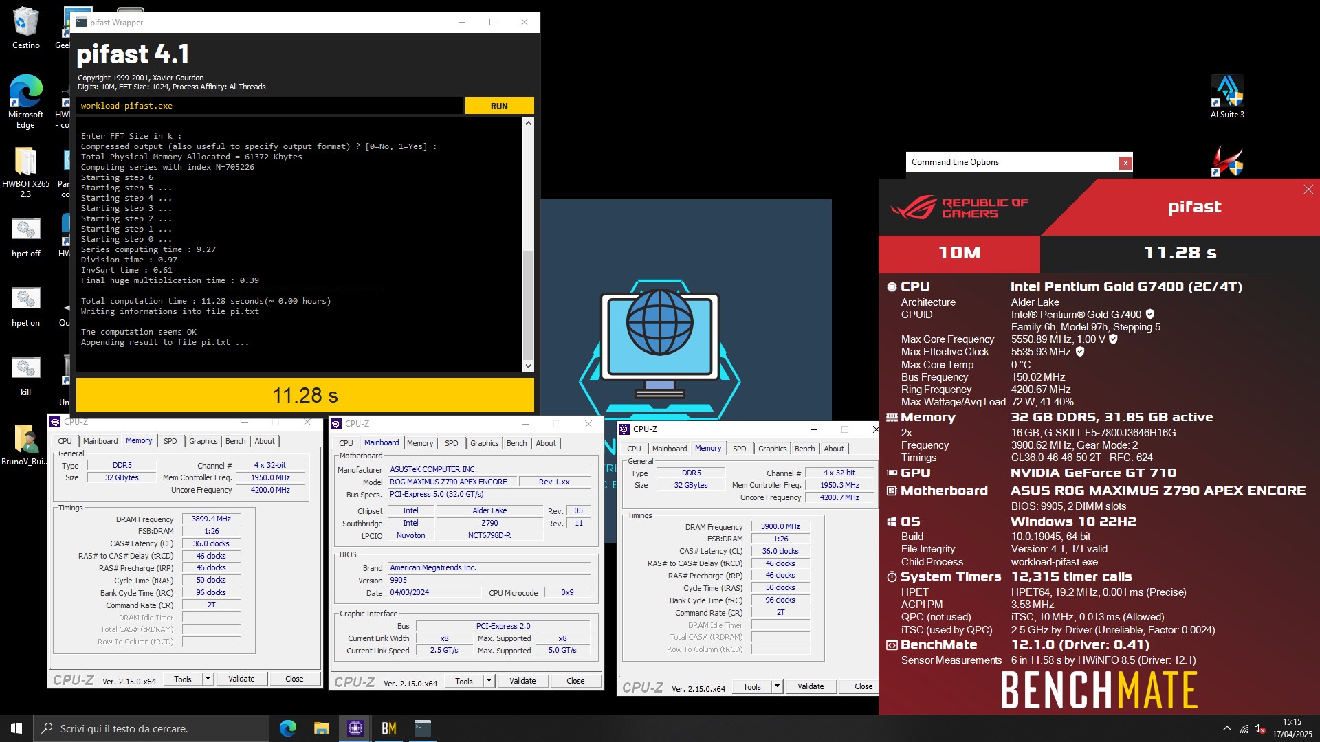Click Validate in right CPU-Z
This screenshot has height=742, width=1320.
811,686
